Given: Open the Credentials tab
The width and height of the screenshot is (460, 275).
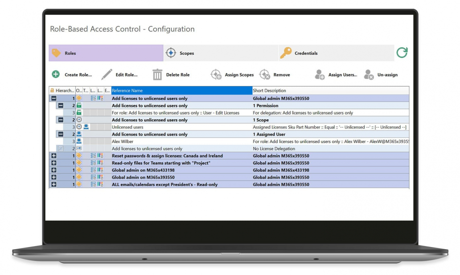Looking at the screenshot, I should [x=336, y=53].
